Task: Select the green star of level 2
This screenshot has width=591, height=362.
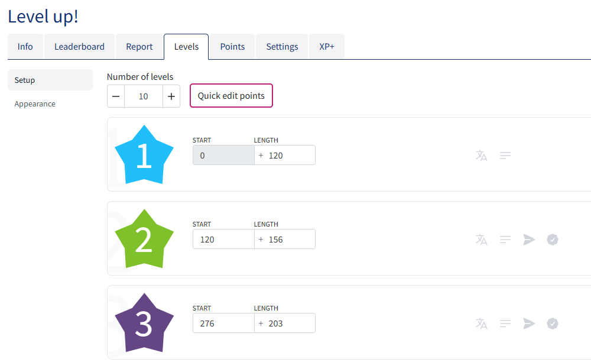Action: [x=144, y=238]
